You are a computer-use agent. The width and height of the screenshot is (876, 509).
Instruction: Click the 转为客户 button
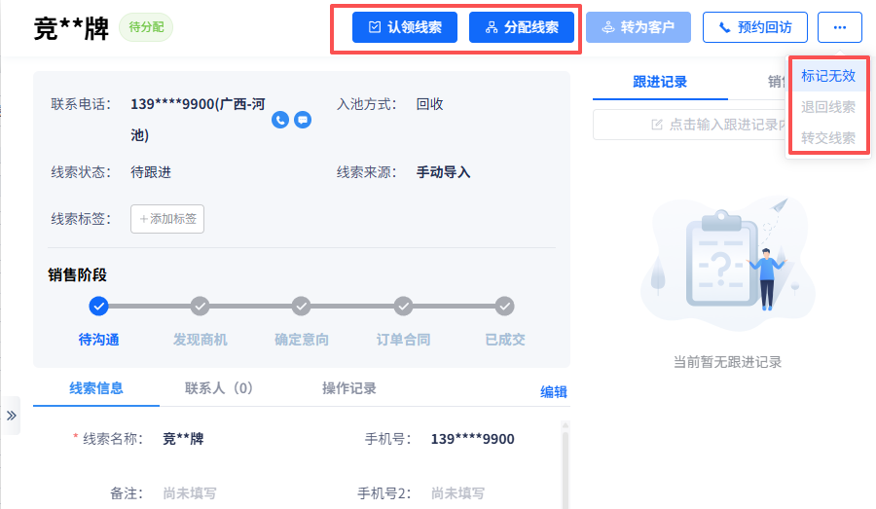pos(639,27)
